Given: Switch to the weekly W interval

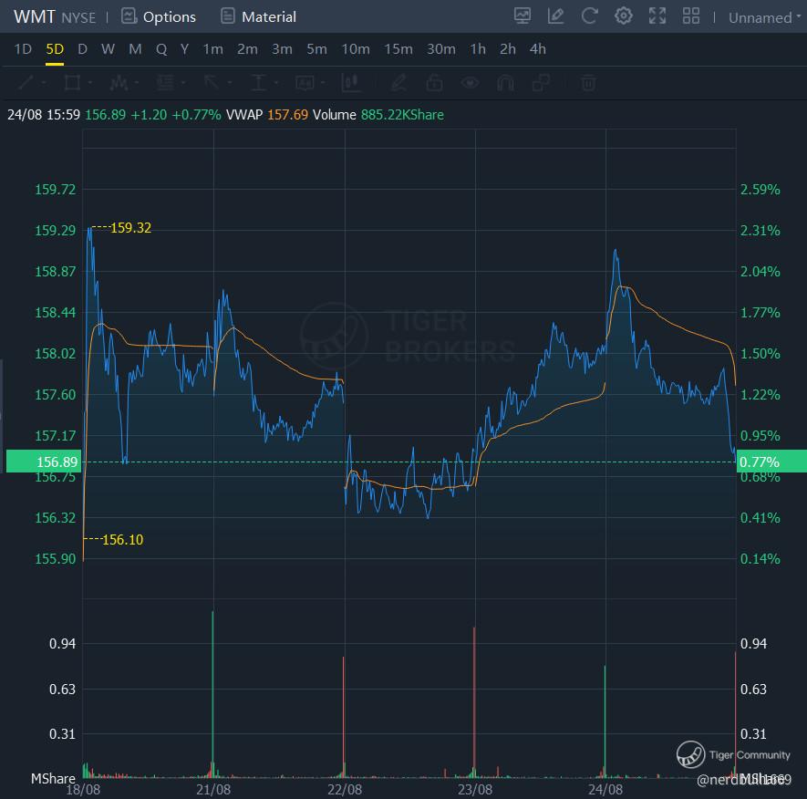Looking at the screenshot, I should coord(108,49).
